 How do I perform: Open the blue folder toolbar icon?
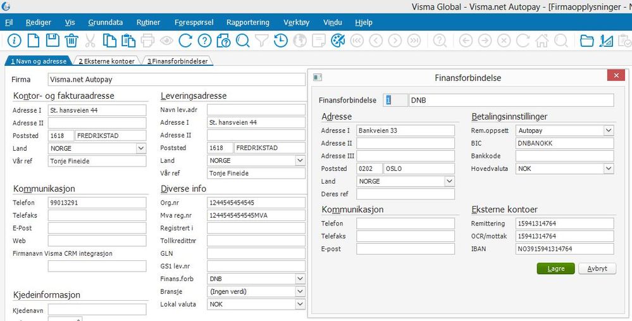[587, 41]
